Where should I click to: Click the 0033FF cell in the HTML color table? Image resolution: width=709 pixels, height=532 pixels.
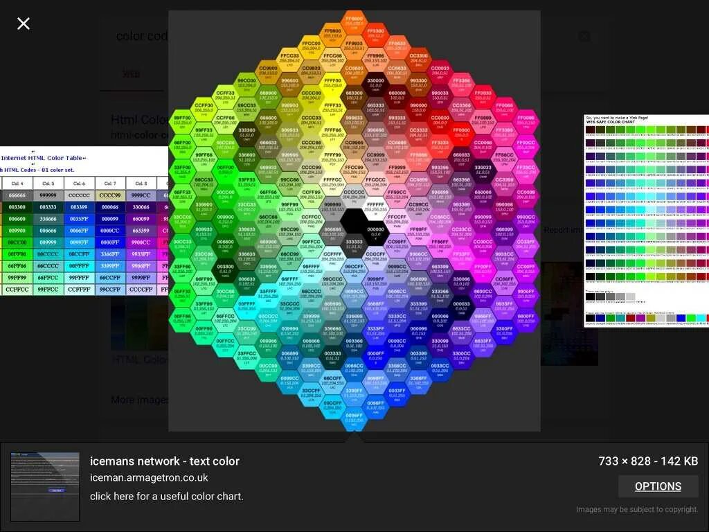pyautogui.click(x=79, y=219)
